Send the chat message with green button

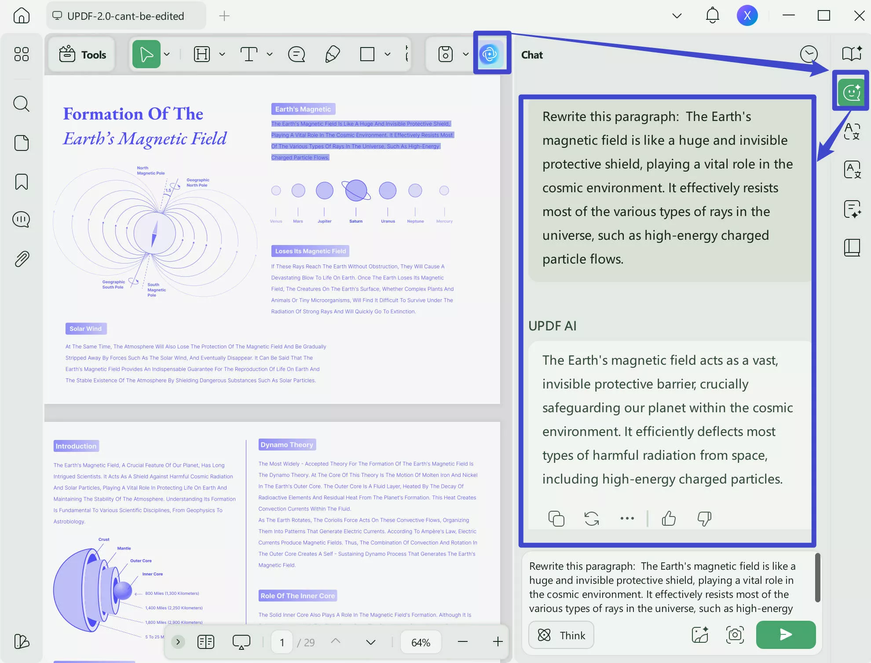click(x=786, y=635)
